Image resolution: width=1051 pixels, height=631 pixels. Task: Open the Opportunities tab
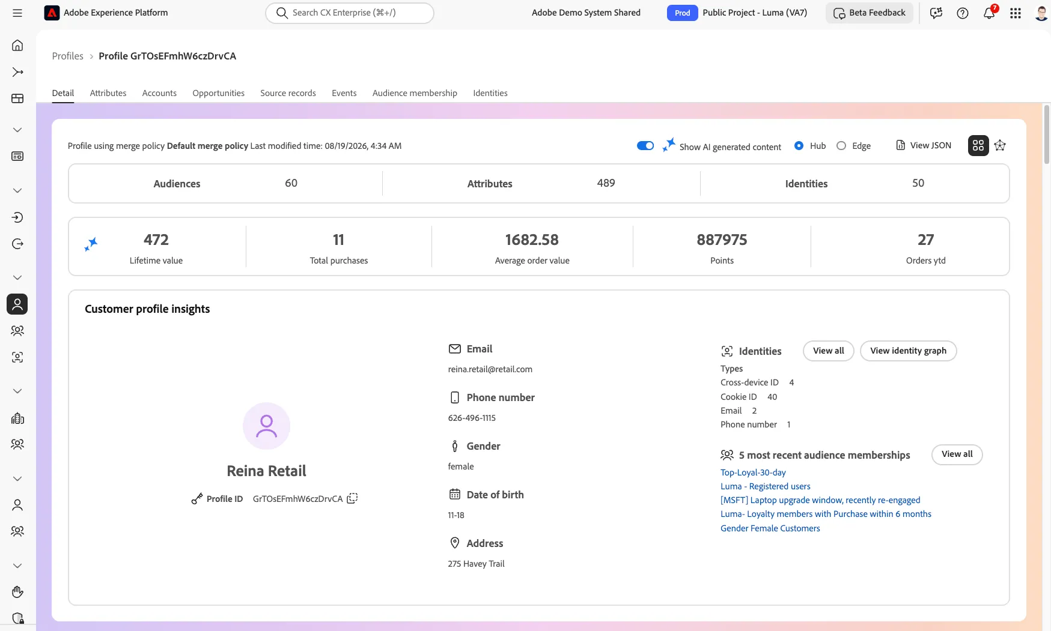[x=218, y=93]
